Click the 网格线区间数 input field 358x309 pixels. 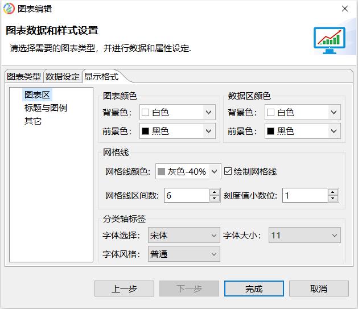tap(187, 195)
